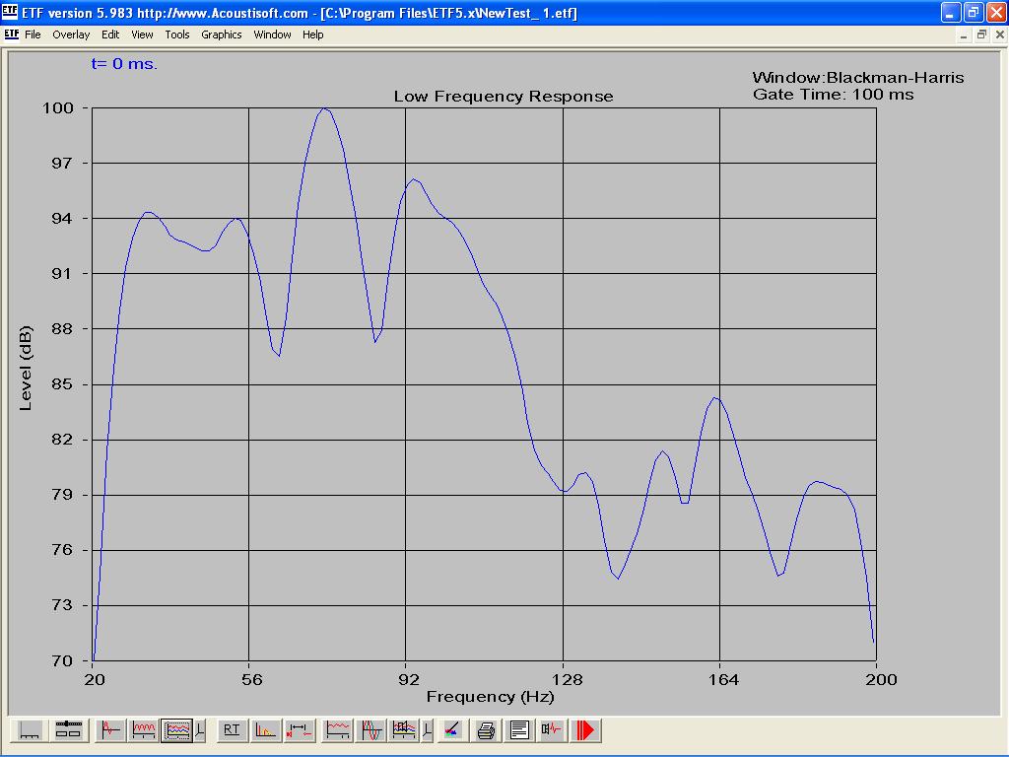The width and height of the screenshot is (1009, 757).
Task: Click the printer icon in toolbar
Action: tap(486, 730)
